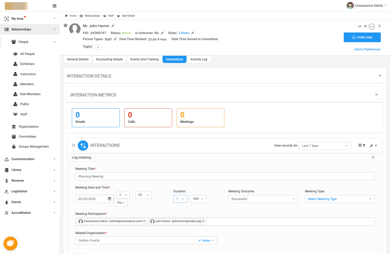Open the meeting hour dropdown
Image resolution: width=390 pixels, height=254 pixels.
pos(123,195)
